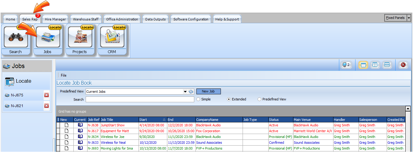This screenshot has width=413, height=152.
Task: Switch to the Hire Manager tab
Action: (55, 19)
